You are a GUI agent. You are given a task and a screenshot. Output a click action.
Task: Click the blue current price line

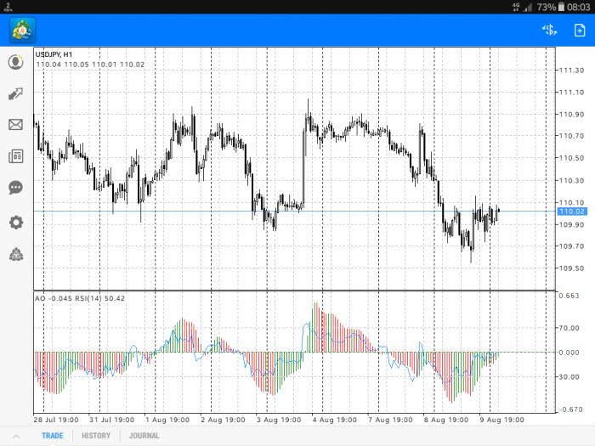click(294, 212)
